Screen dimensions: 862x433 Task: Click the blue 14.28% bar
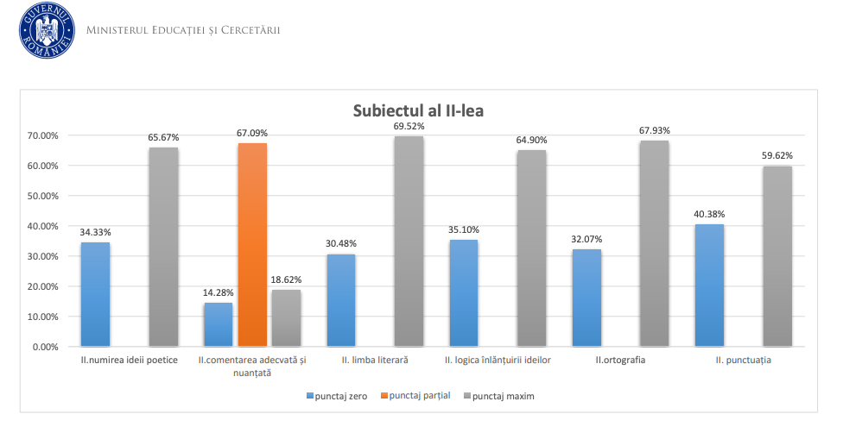pyautogui.click(x=218, y=325)
